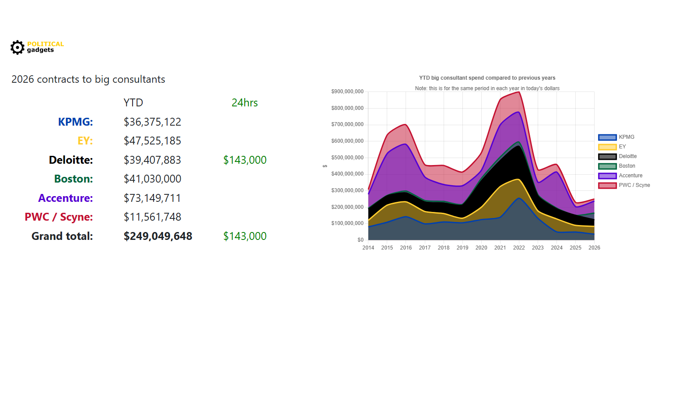
Task: Click chart title YTD big consultant spend
Action: click(x=487, y=78)
